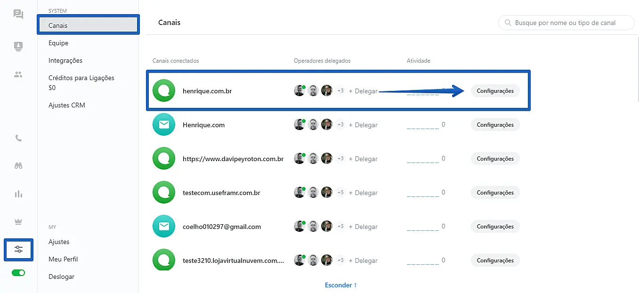Click the email icon for coelho010297@gmail.com

pos(164,227)
